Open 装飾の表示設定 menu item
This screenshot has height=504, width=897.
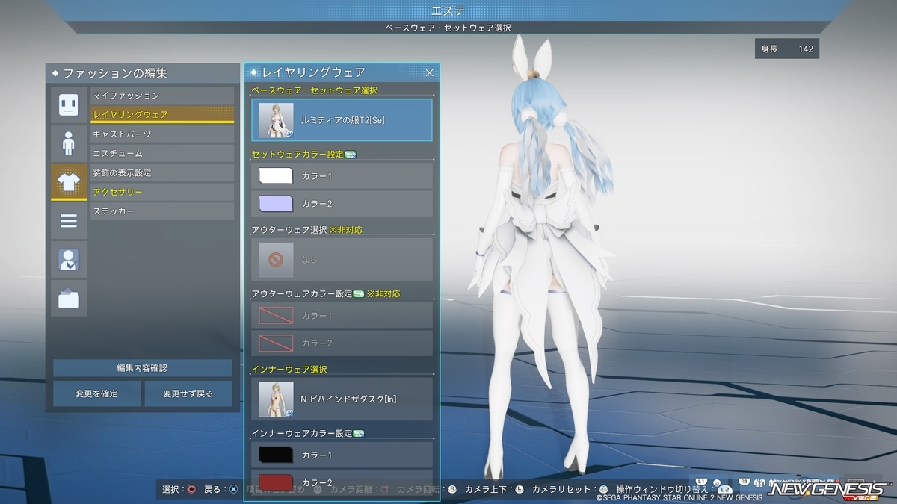(x=162, y=173)
